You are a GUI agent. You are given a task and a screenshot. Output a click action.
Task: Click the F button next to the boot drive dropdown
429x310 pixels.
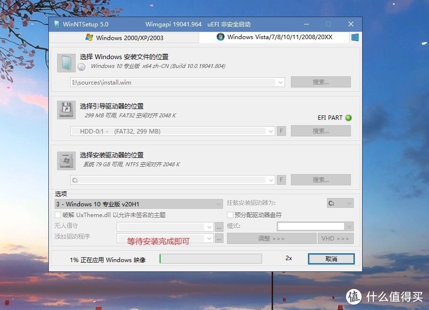tap(281, 131)
